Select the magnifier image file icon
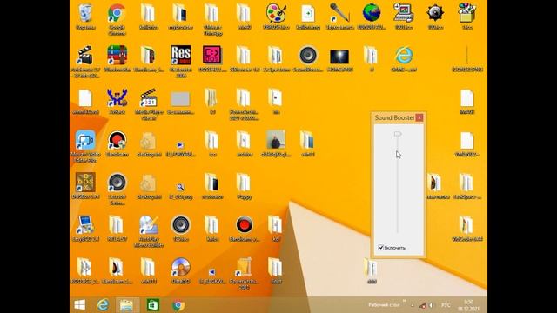 tap(180, 187)
